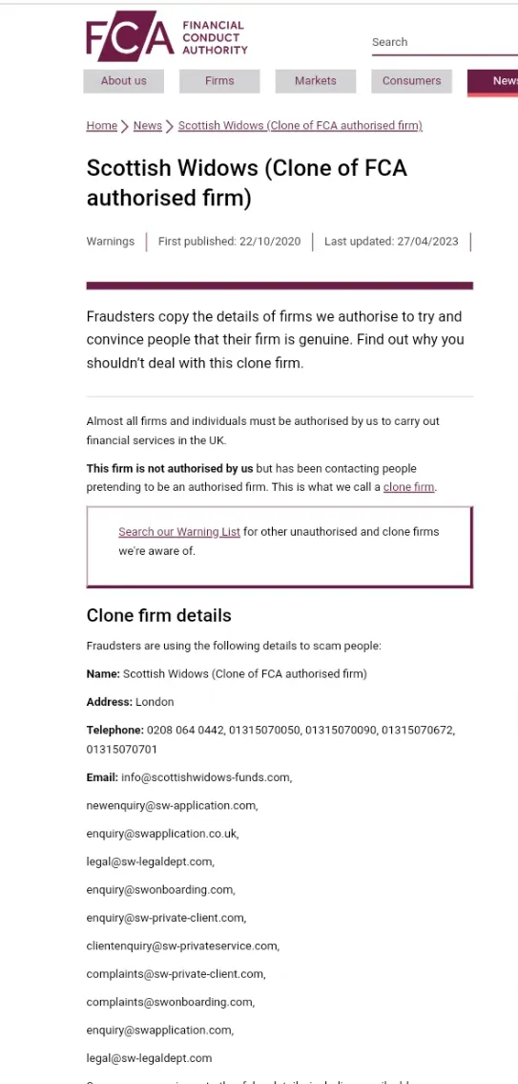Click the page title heading
This screenshot has width=518, height=1084.
tap(246, 182)
